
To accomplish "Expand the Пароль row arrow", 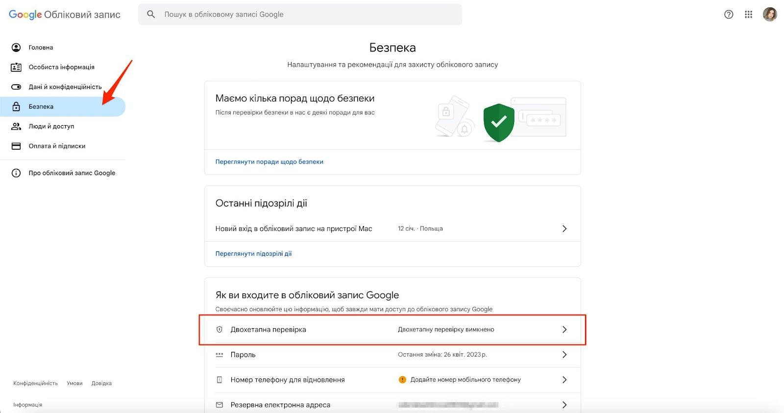I will coord(564,354).
